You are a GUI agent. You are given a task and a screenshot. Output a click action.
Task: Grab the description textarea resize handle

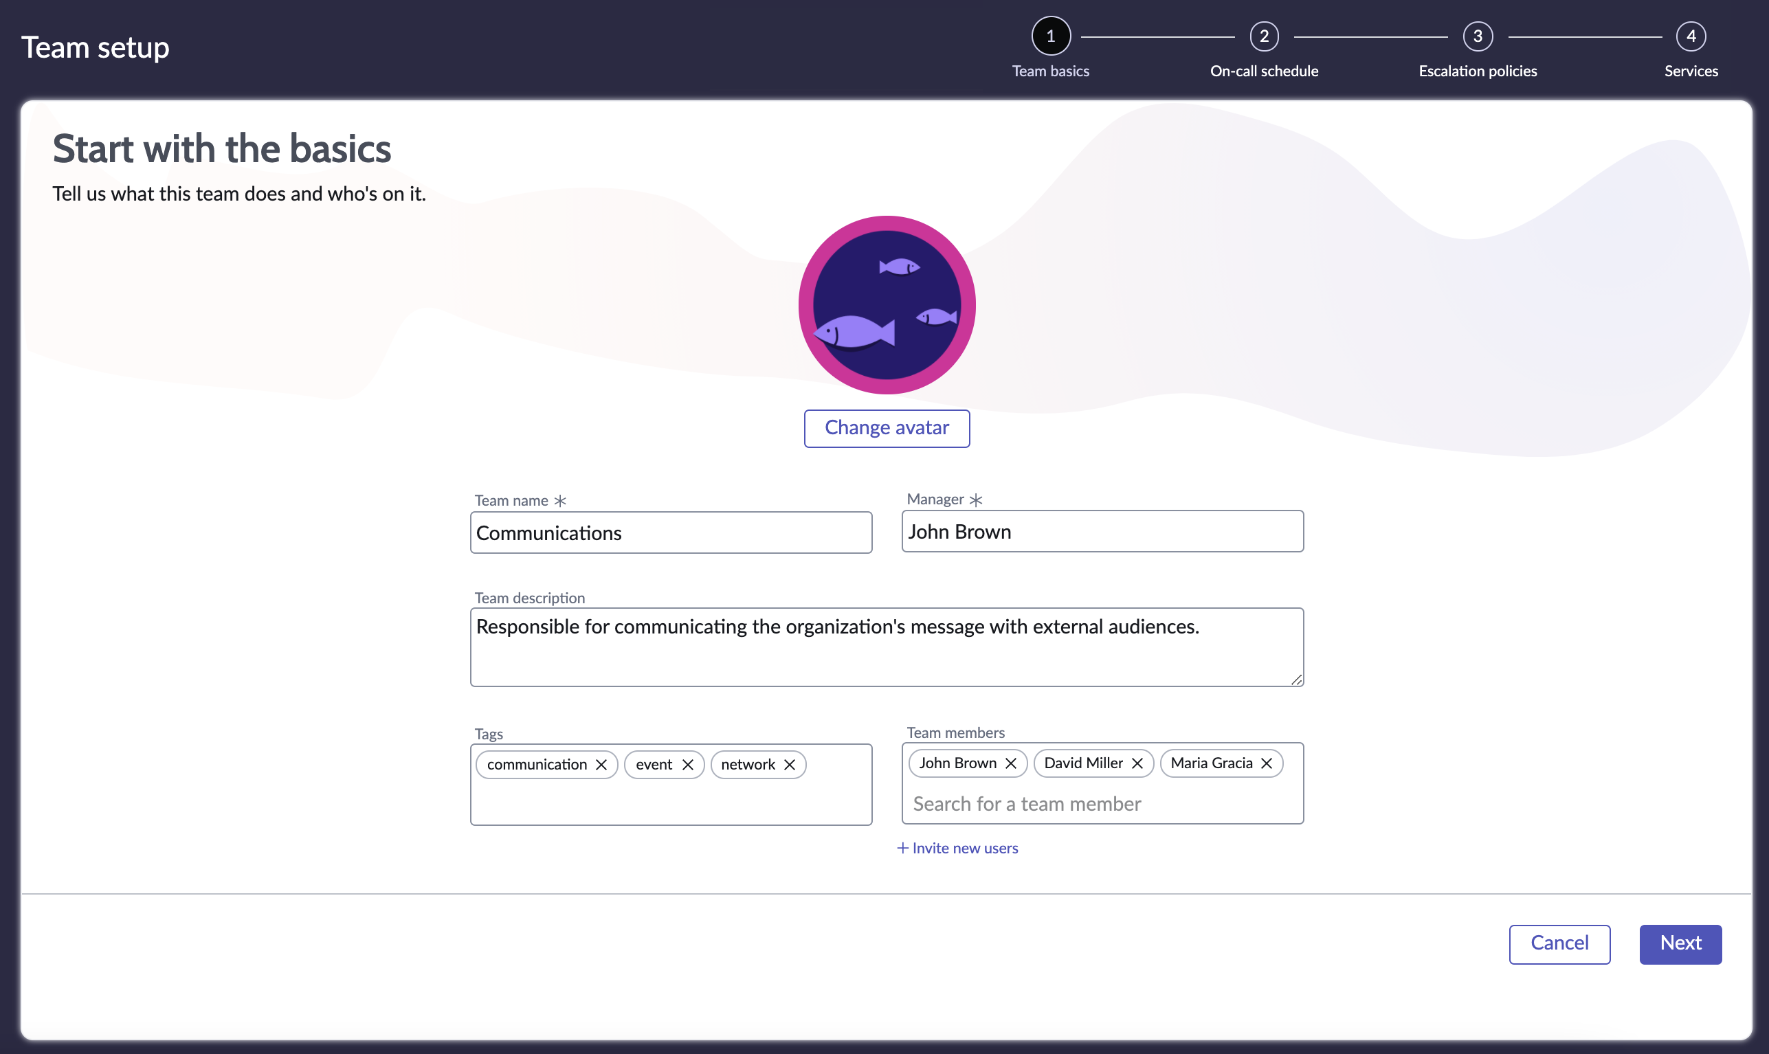coord(1297,680)
